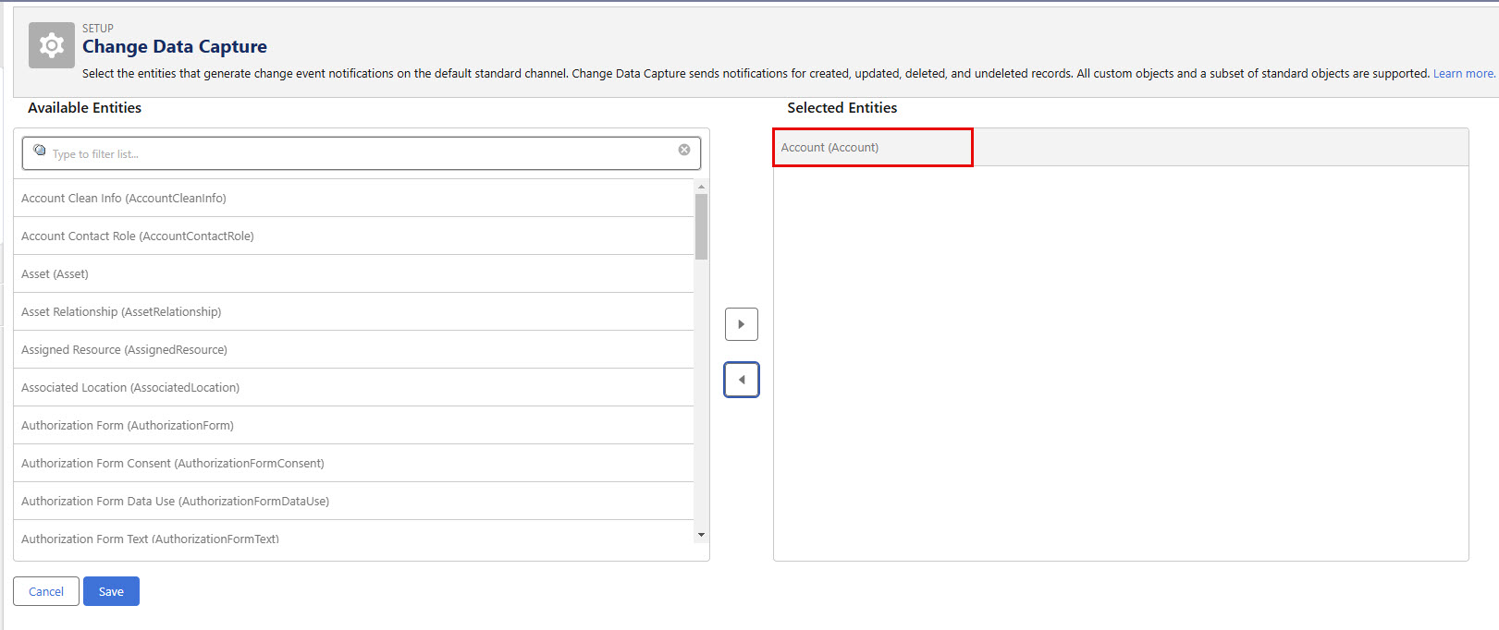The height and width of the screenshot is (630, 1499).
Task: Save the Change Data Capture selection
Action: [111, 591]
